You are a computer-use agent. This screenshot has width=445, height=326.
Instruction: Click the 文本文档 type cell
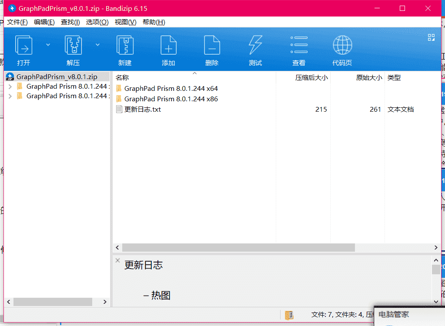click(x=401, y=110)
